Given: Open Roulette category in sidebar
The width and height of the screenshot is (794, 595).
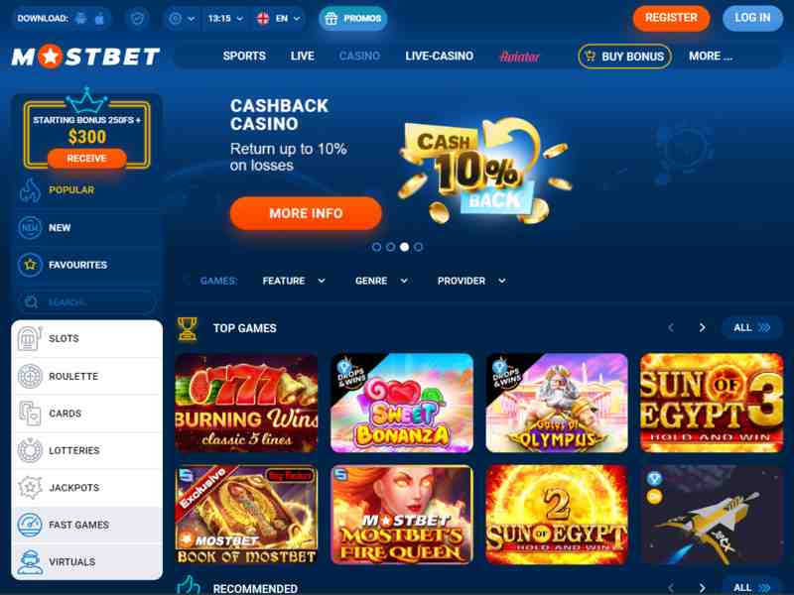Looking at the screenshot, I should (87, 377).
